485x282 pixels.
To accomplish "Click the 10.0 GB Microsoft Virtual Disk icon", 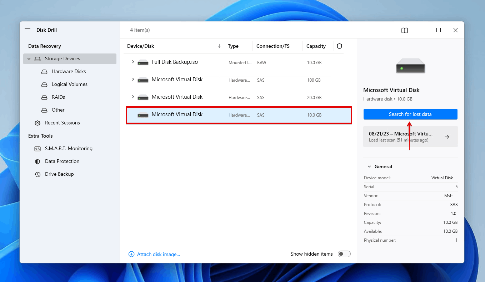I will pos(143,115).
